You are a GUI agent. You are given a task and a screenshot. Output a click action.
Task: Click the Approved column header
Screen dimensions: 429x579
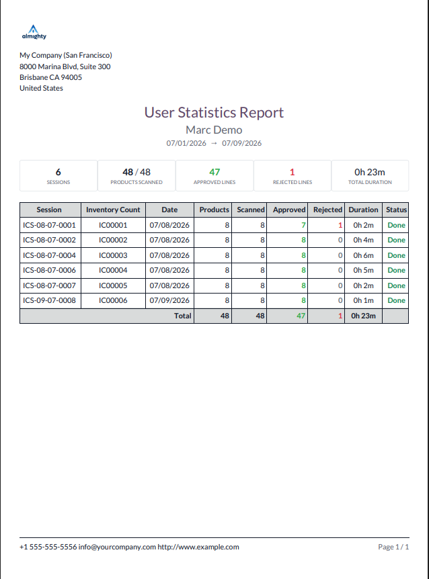click(x=288, y=210)
